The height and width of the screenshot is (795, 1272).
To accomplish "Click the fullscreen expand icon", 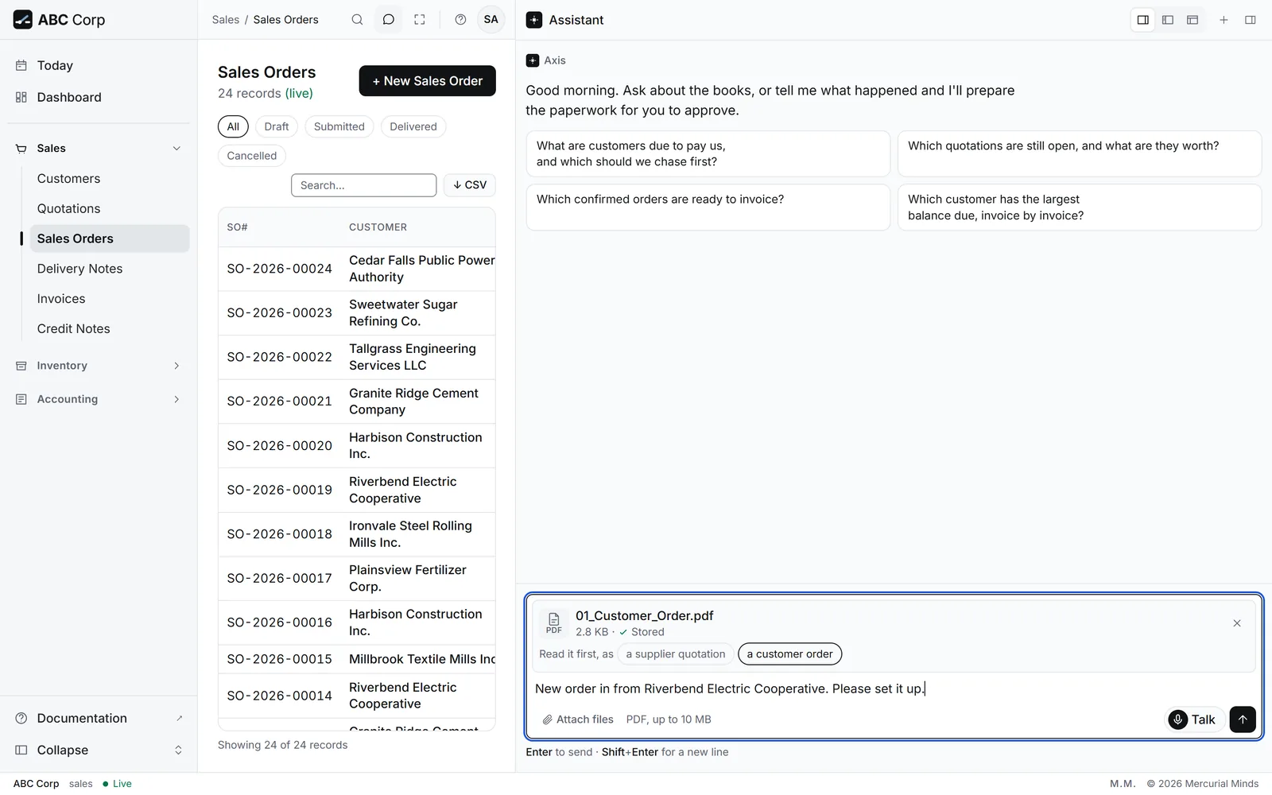I will coord(420,20).
